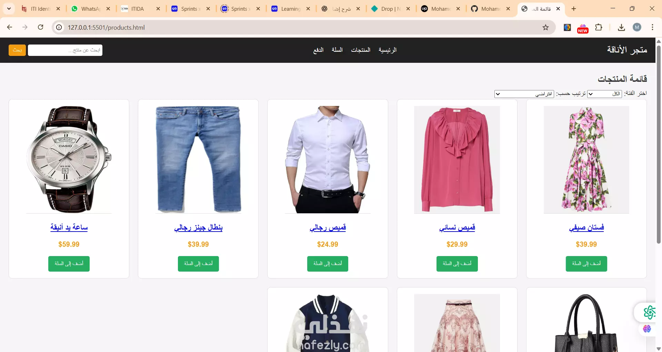Bookmark this page with star icon
The image size is (662, 352).
545,27
